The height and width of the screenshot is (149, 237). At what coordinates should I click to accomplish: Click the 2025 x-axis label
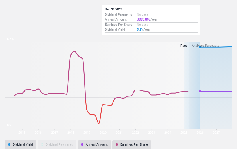click(184, 133)
